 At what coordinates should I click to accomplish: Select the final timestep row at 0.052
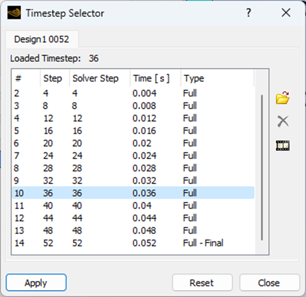[133, 243]
